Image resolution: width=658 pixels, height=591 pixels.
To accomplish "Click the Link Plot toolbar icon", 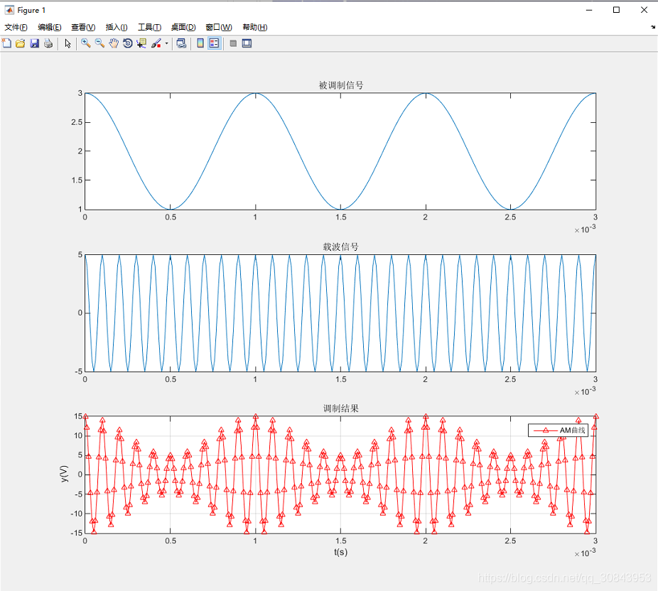I will [x=181, y=43].
